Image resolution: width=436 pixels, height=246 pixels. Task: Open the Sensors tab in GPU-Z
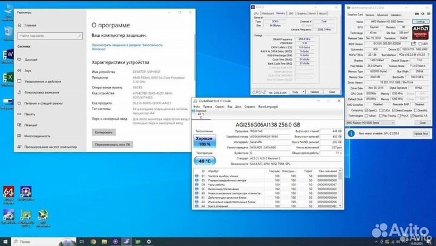[370, 15]
